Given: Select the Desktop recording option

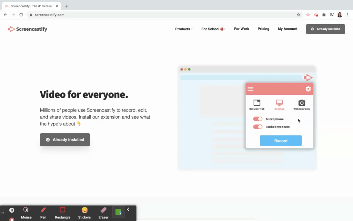Looking at the screenshot, I should tap(279, 105).
